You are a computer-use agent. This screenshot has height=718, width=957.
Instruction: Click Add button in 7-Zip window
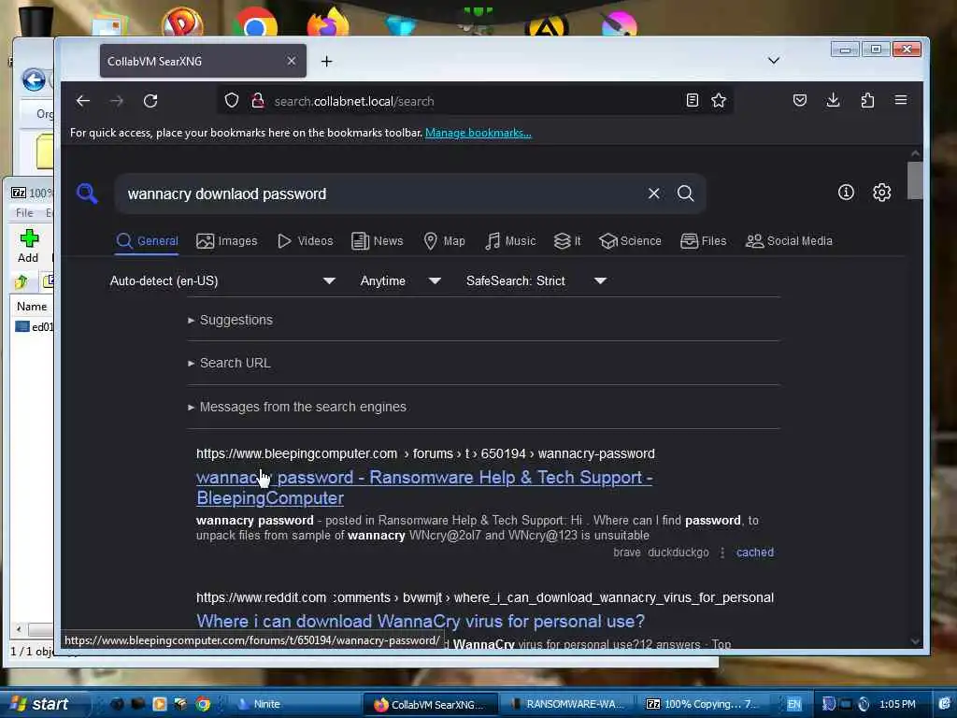tap(28, 246)
